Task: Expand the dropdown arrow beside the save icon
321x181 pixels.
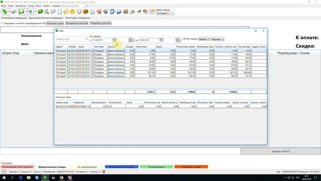Action: 26,12
